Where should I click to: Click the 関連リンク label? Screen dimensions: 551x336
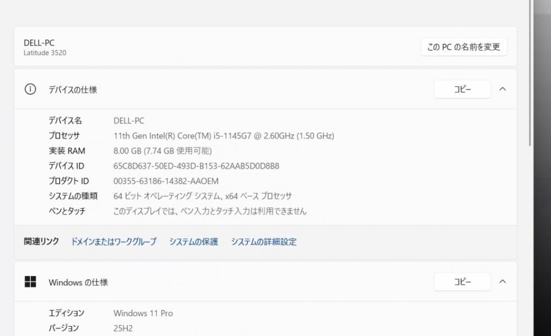[x=41, y=241]
